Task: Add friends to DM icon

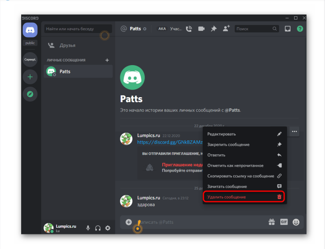Action: coord(226,28)
